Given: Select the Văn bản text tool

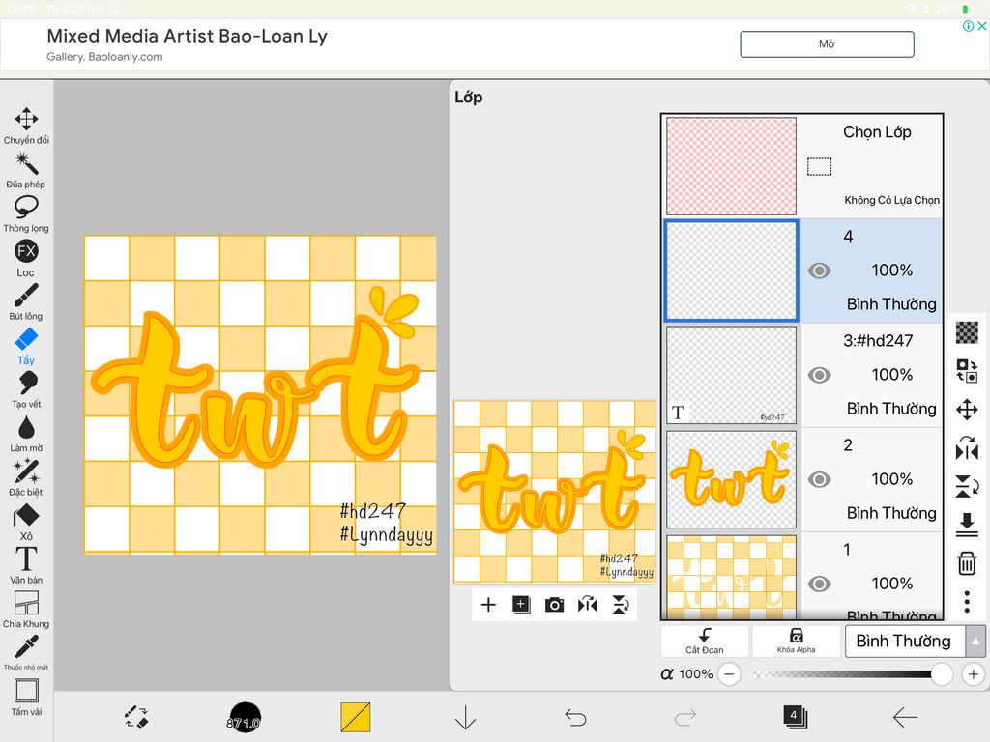Looking at the screenshot, I should [x=26, y=565].
